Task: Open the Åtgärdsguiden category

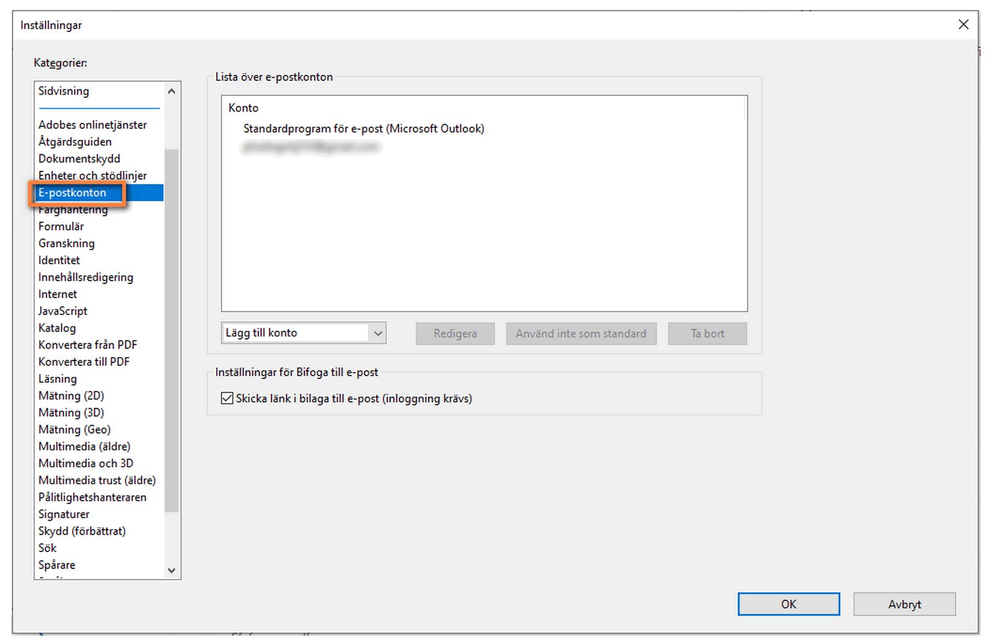Action: pyautogui.click(x=75, y=142)
